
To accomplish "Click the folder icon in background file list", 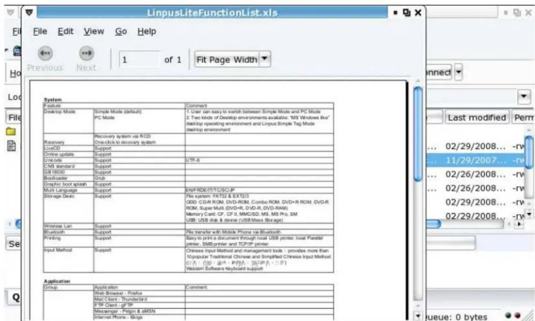I will (x=11, y=131).
